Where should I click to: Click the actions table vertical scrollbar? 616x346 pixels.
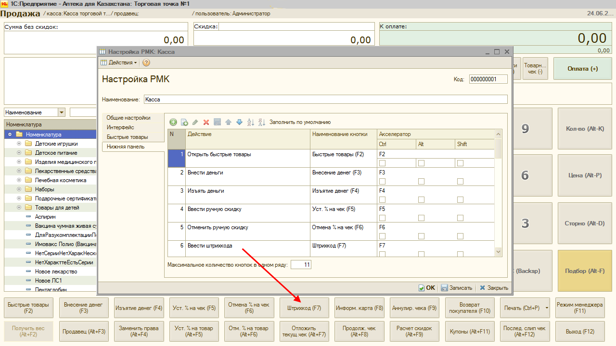pyautogui.click(x=498, y=192)
